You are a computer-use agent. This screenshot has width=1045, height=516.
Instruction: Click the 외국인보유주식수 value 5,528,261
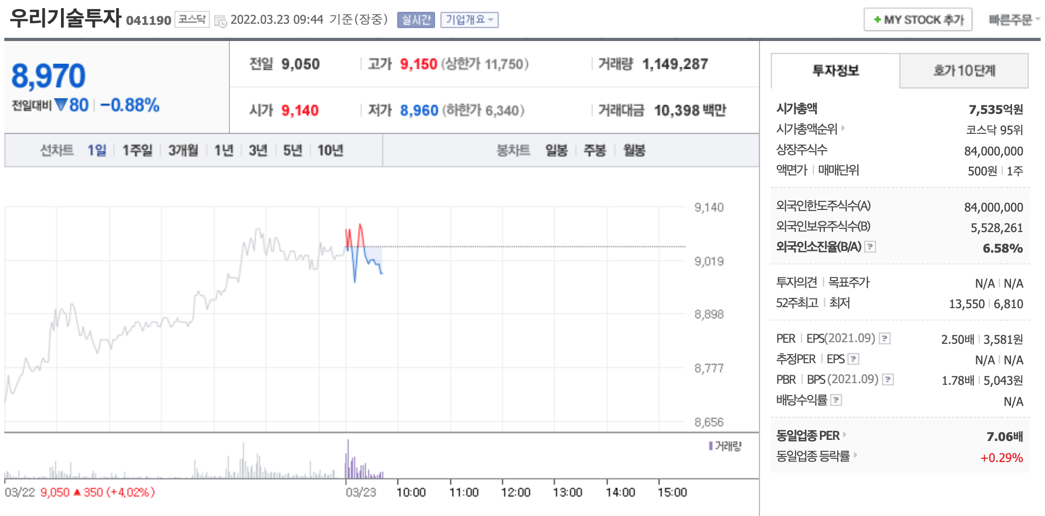[997, 228]
